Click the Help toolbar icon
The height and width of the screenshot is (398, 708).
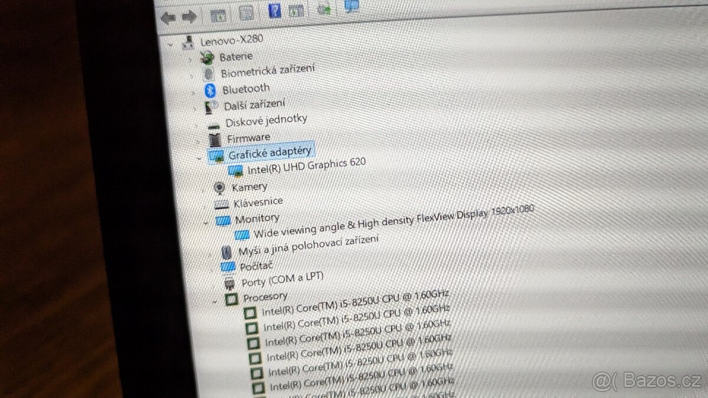click(x=275, y=11)
